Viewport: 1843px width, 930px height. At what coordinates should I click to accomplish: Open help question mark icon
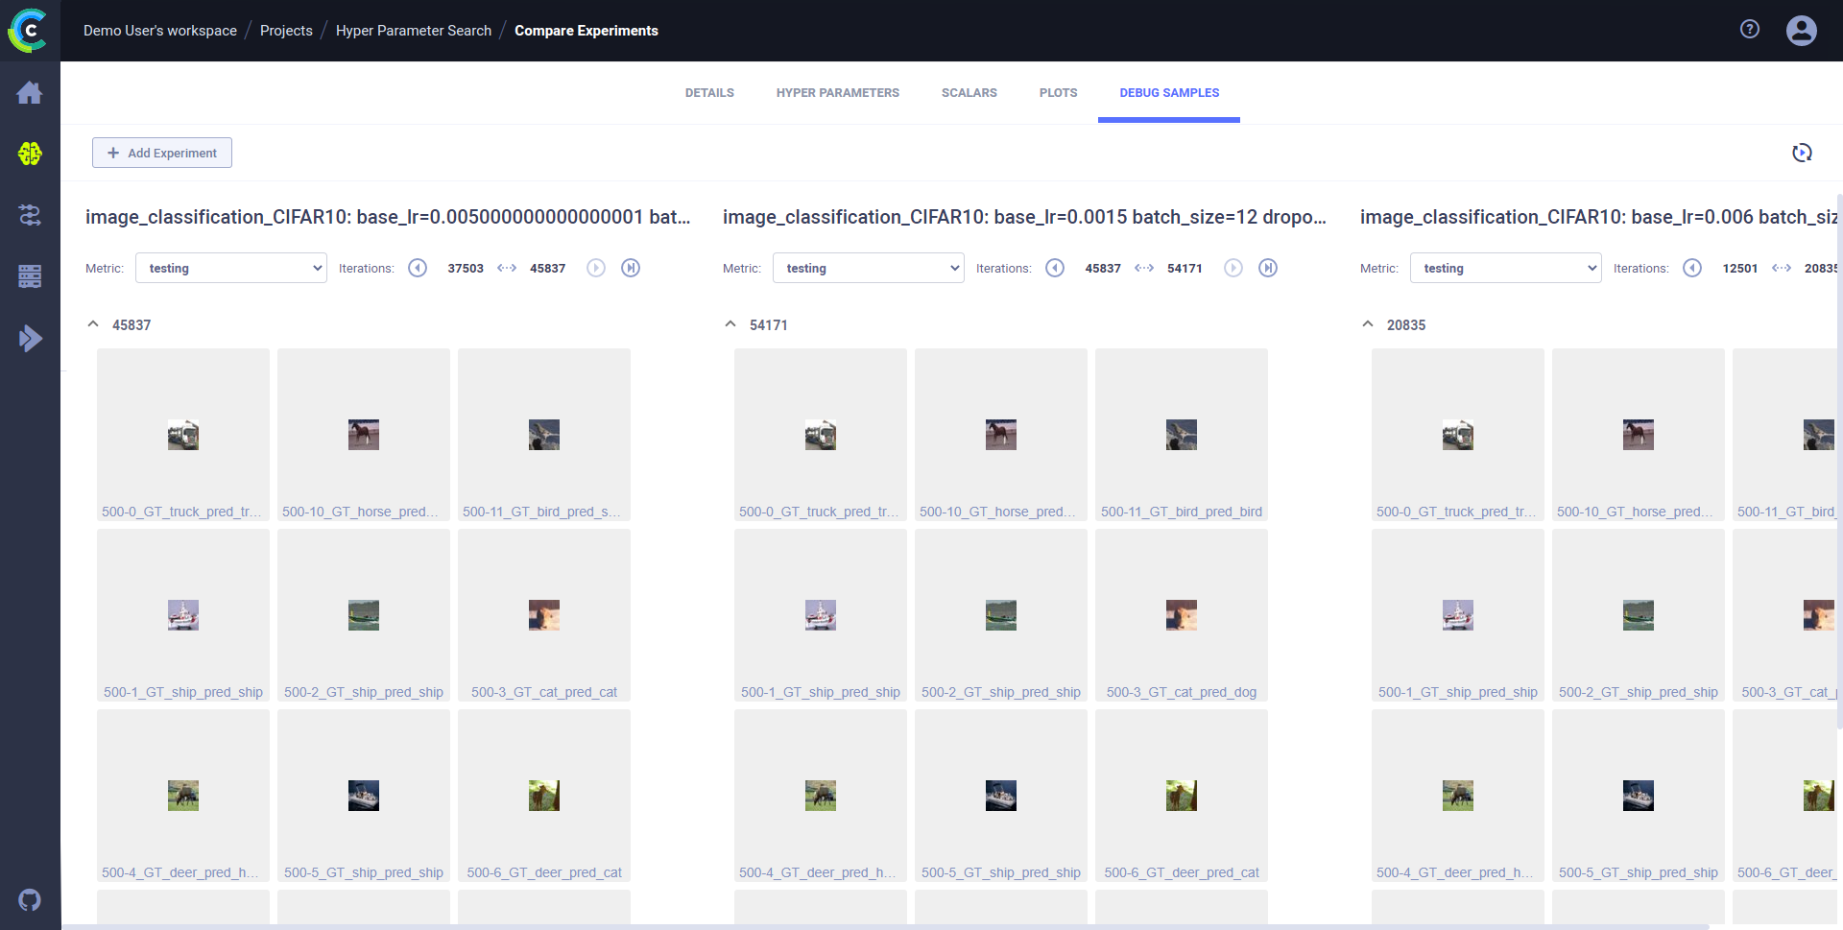[1750, 29]
